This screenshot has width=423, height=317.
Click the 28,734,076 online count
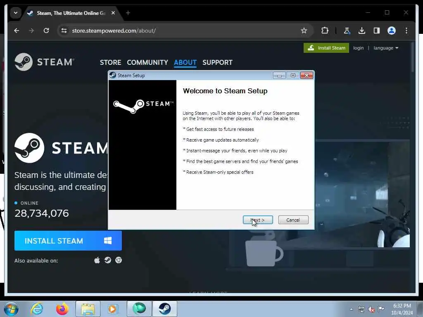(x=42, y=213)
